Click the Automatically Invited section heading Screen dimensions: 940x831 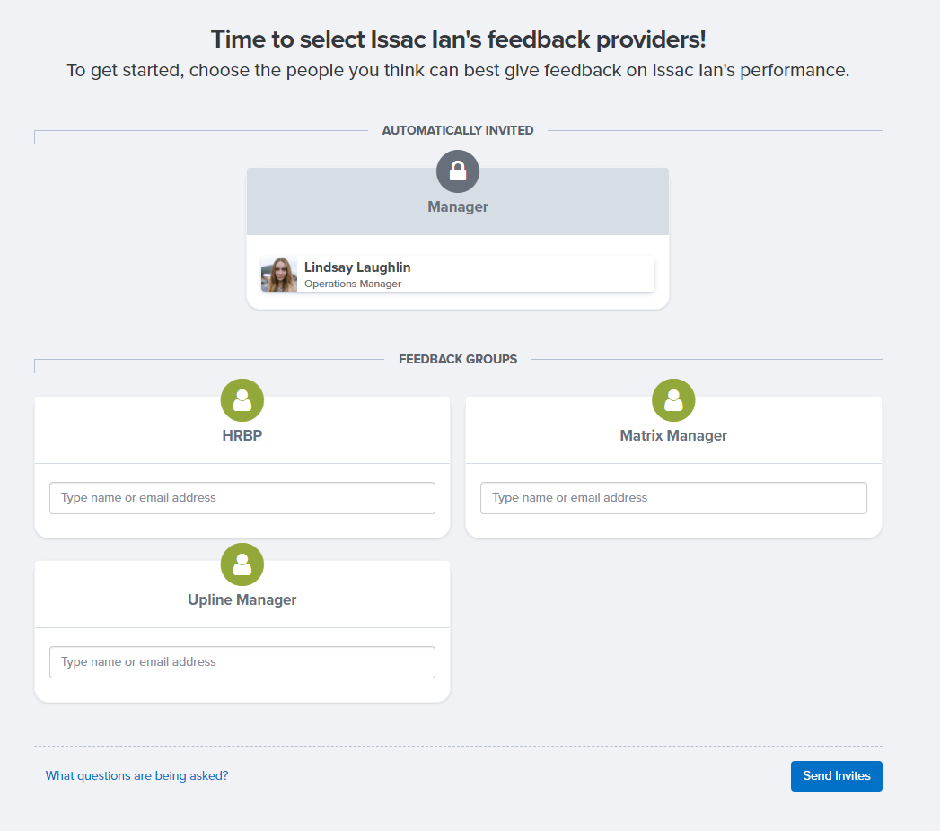(x=457, y=131)
